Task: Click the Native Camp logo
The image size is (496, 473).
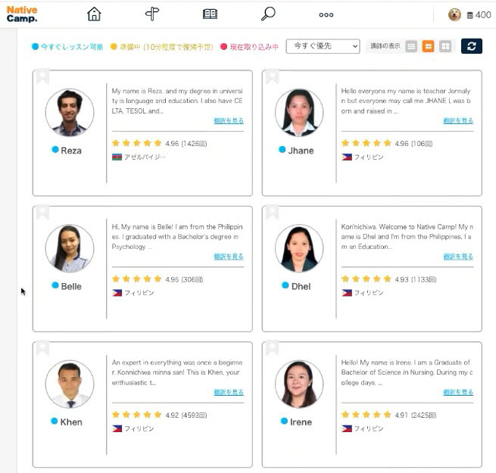Action: [x=21, y=14]
